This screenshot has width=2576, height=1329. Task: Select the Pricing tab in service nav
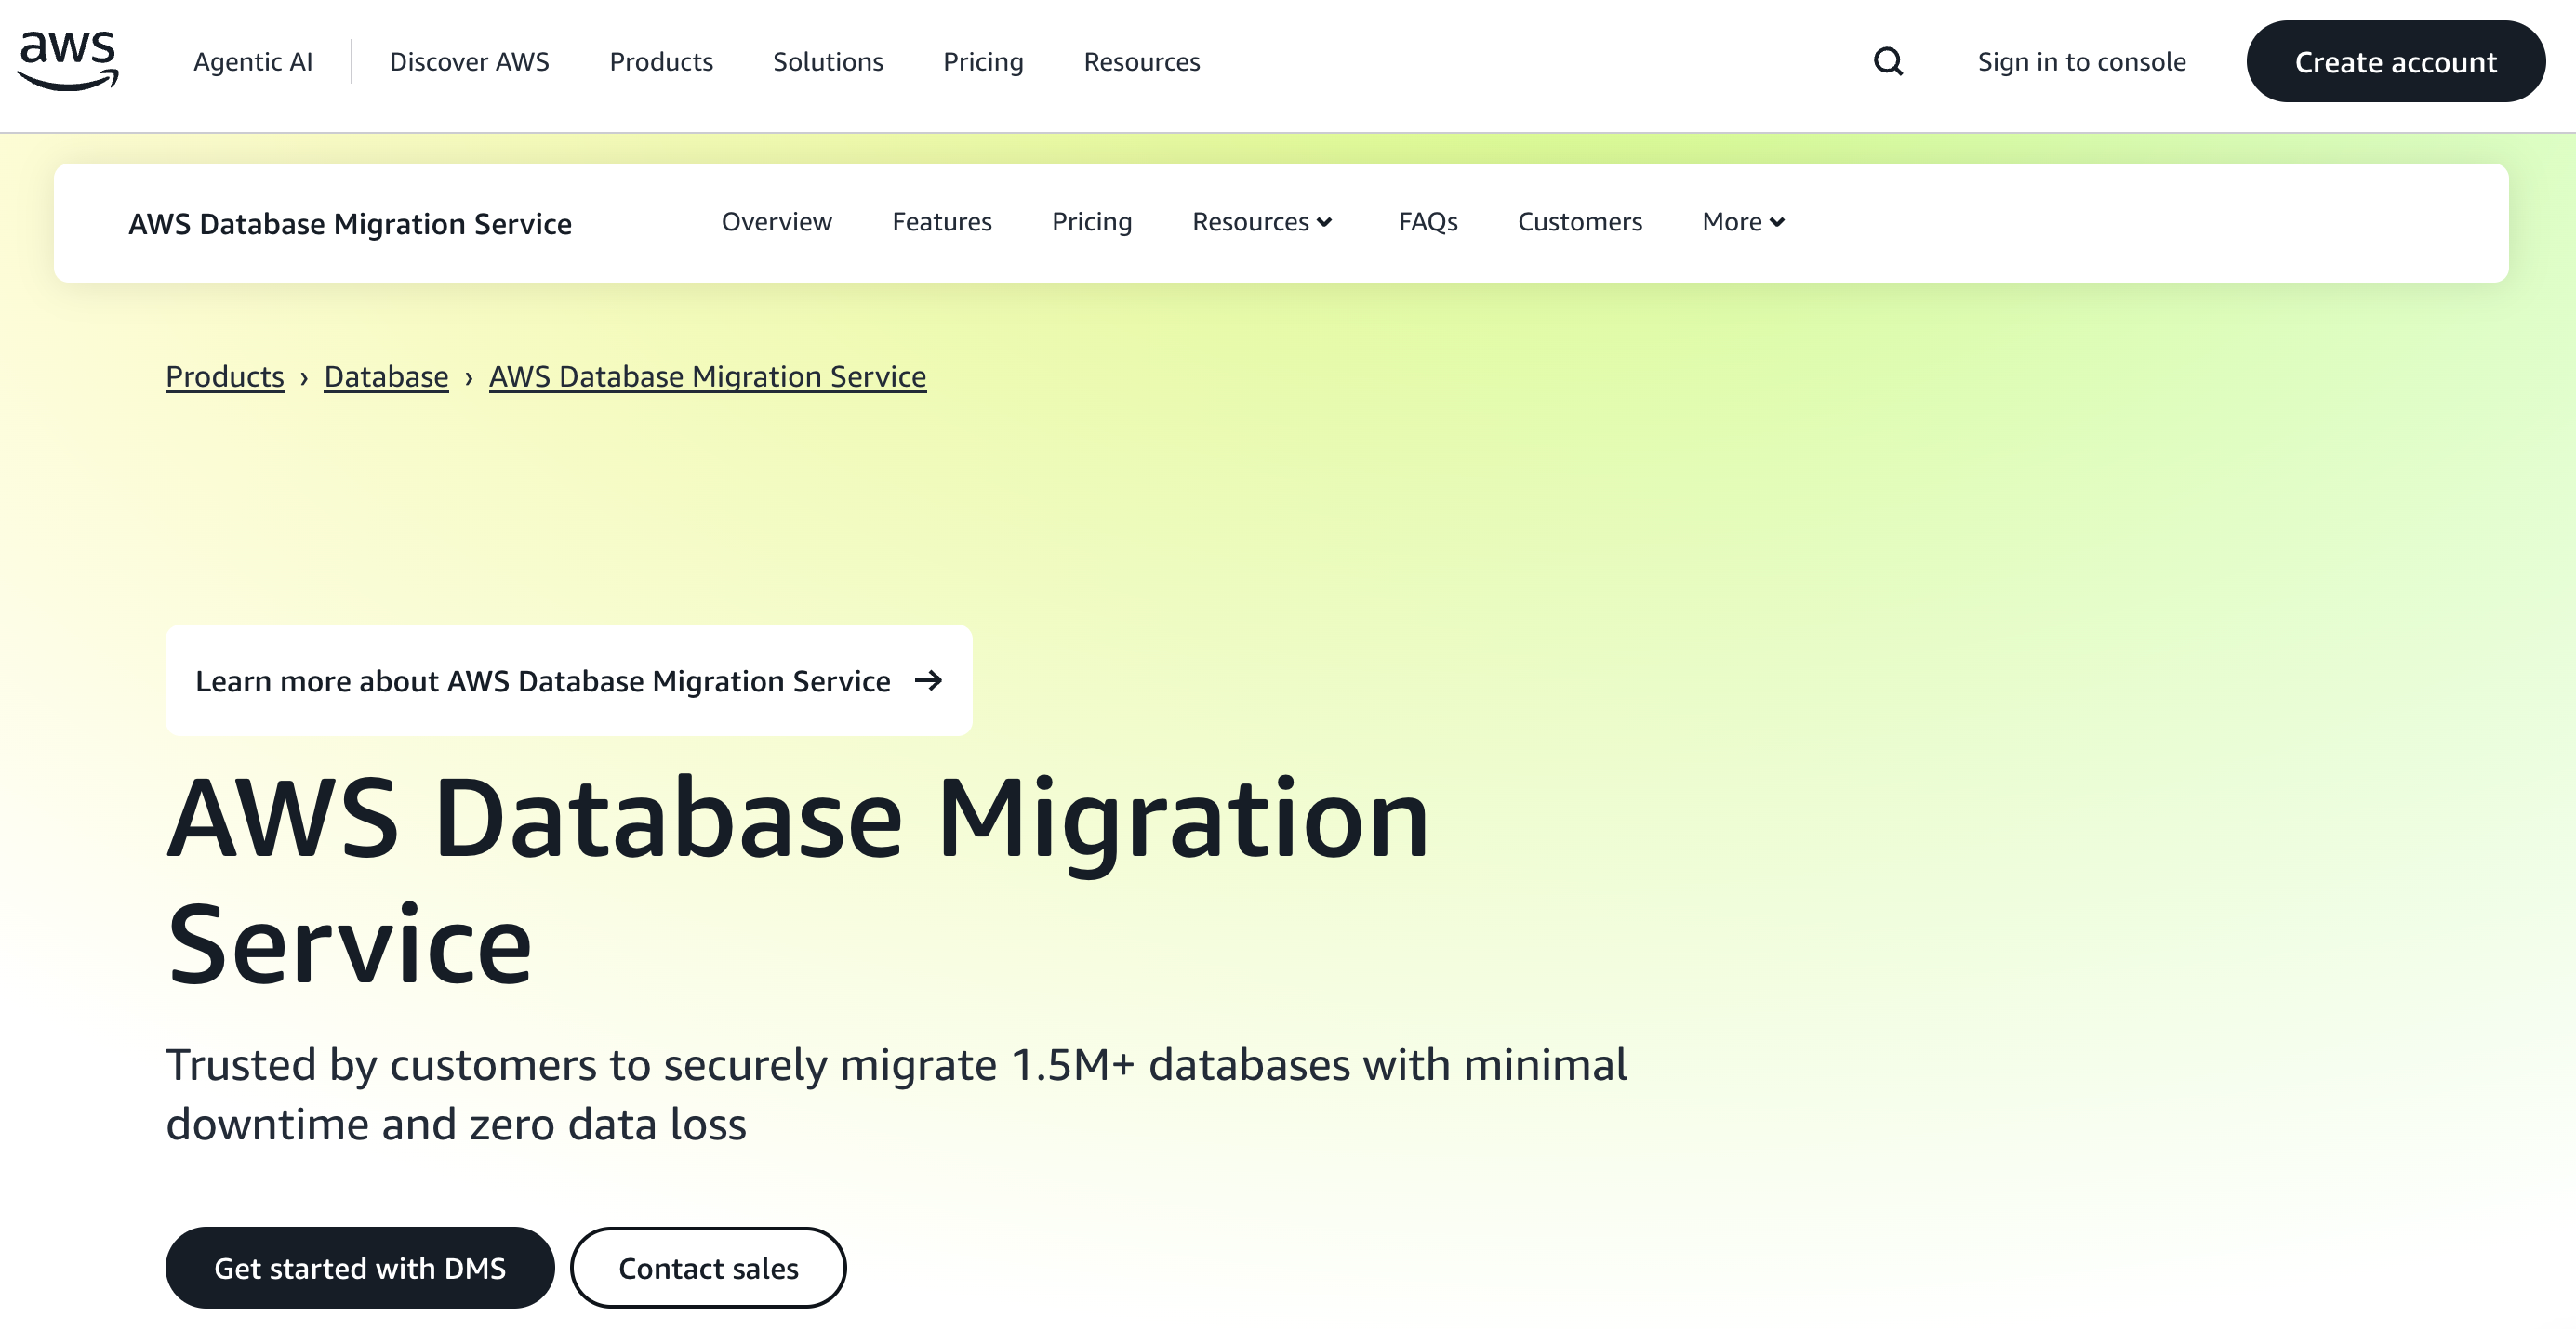point(1092,222)
